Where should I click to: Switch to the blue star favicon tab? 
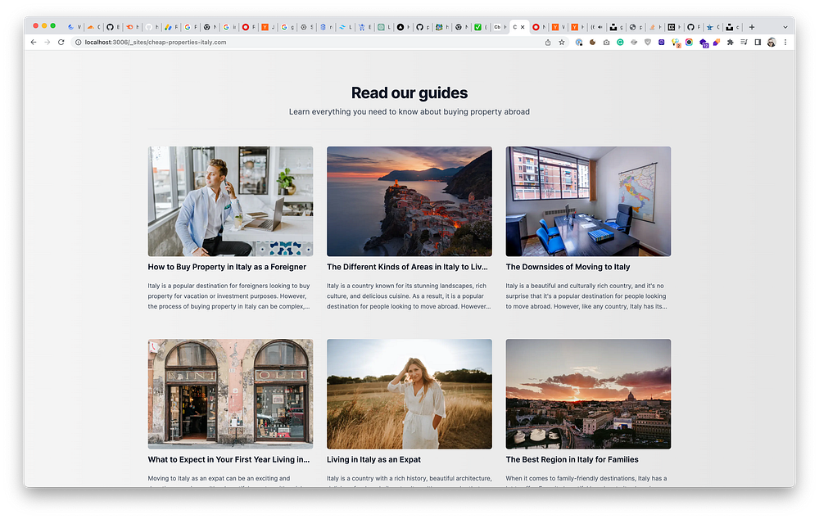click(713, 27)
